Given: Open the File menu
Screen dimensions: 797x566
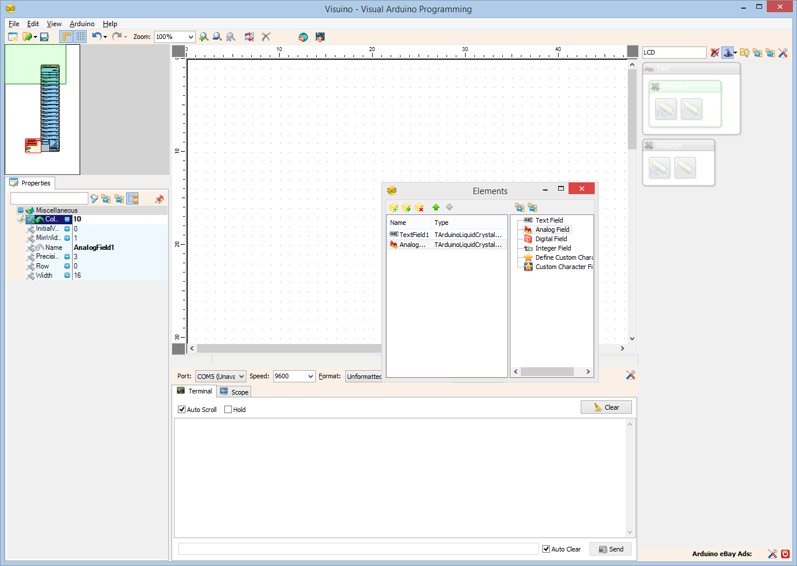Looking at the screenshot, I should pos(14,24).
